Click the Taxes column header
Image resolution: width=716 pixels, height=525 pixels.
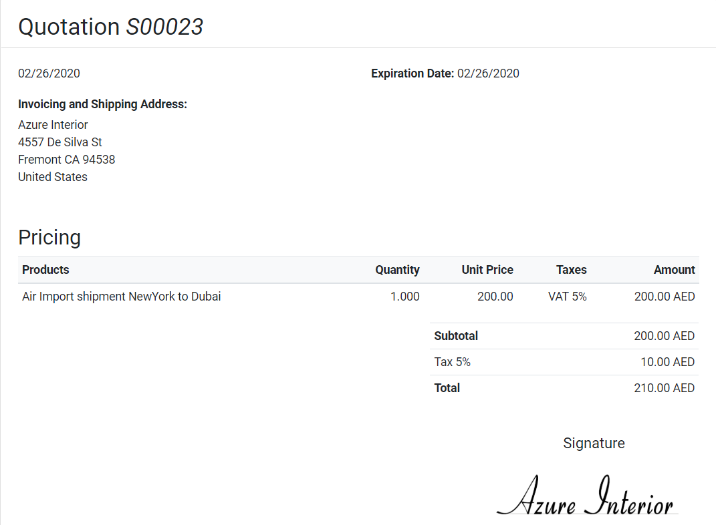(x=571, y=270)
